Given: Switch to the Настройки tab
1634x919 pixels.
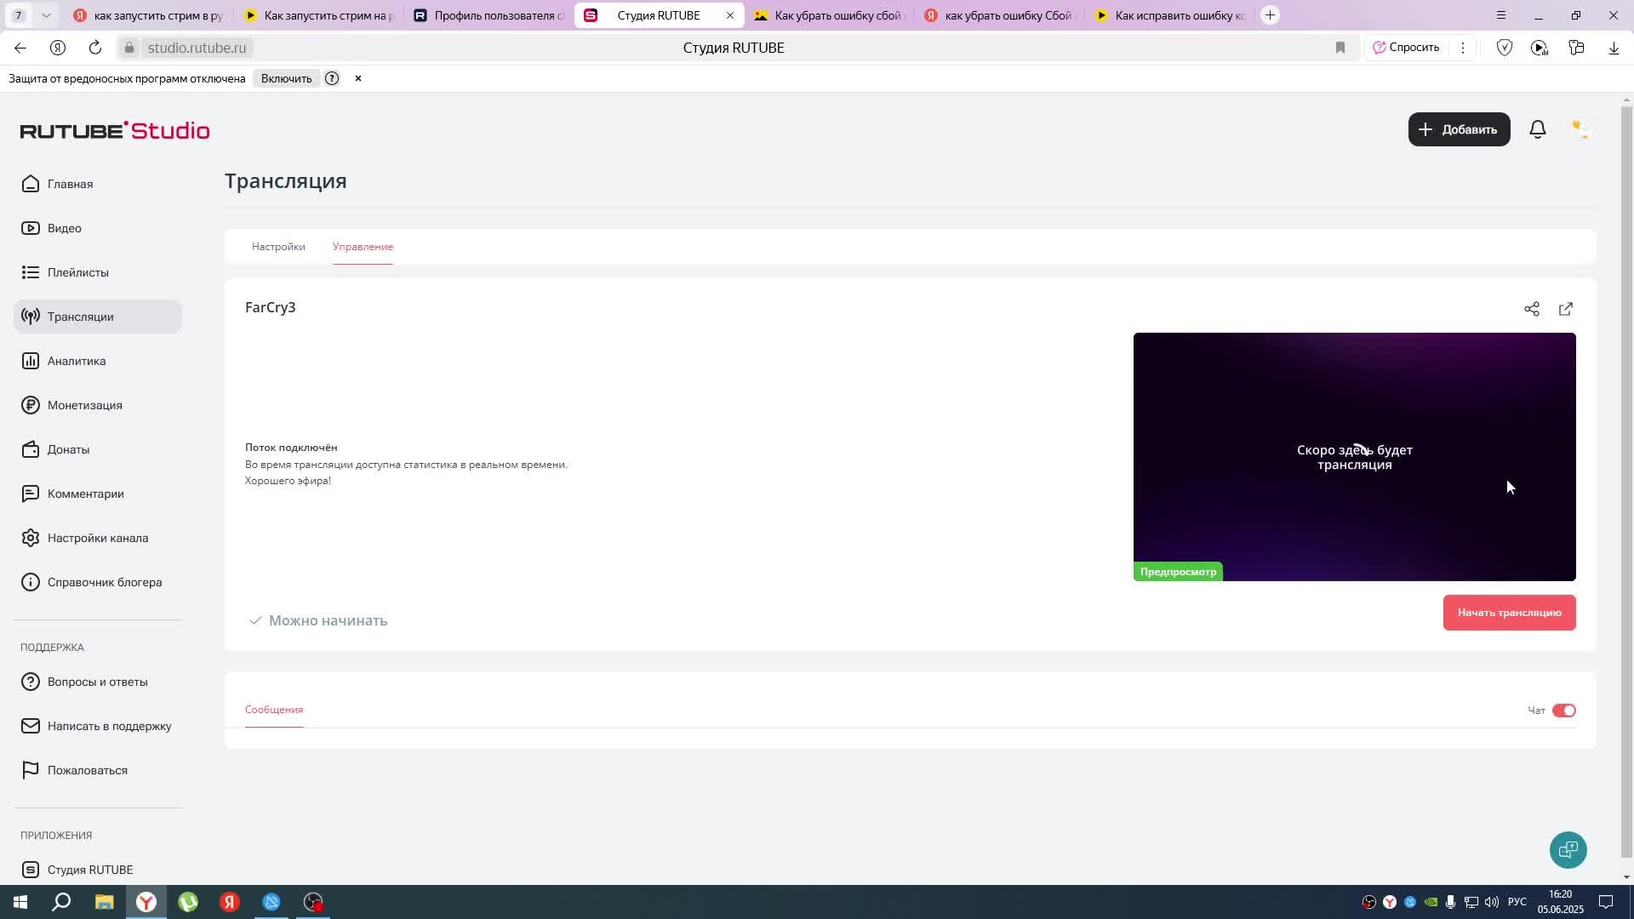Looking at the screenshot, I should pyautogui.click(x=278, y=247).
